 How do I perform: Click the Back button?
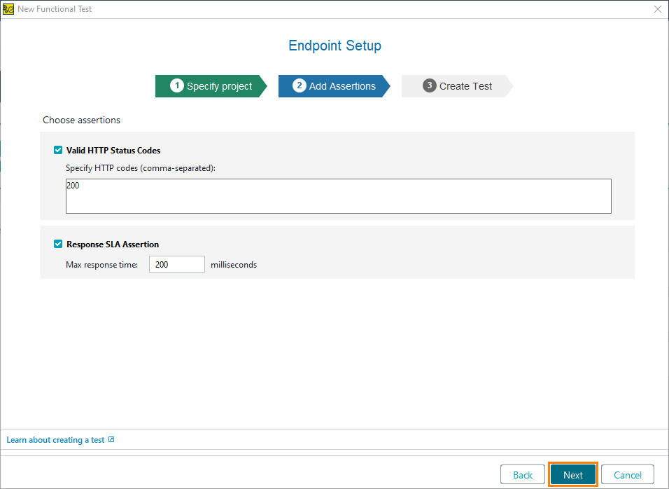coord(522,474)
